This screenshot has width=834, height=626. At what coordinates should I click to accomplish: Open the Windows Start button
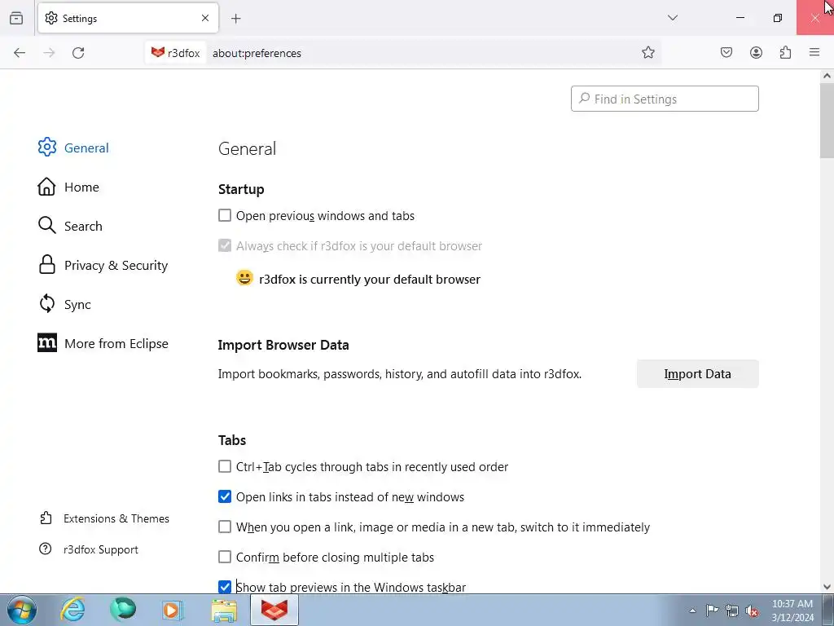tap(21, 610)
